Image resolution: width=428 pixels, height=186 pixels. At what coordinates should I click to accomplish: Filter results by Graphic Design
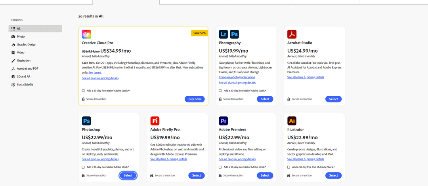[35, 44]
